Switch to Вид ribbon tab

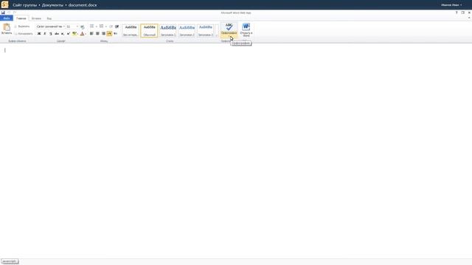pyautogui.click(x=49, y=18)
